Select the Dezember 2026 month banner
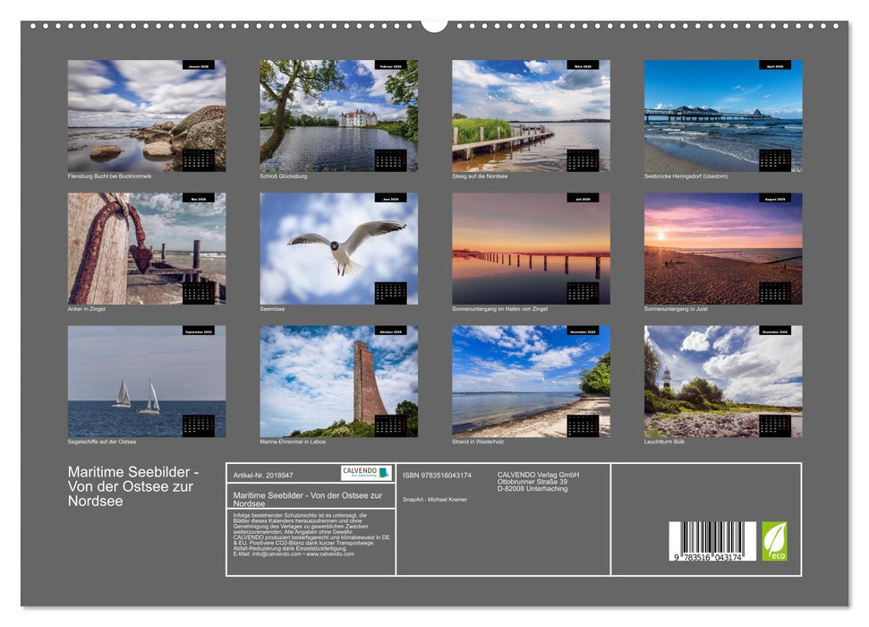The width and height of the screenshot is (869, 627). 775,331
